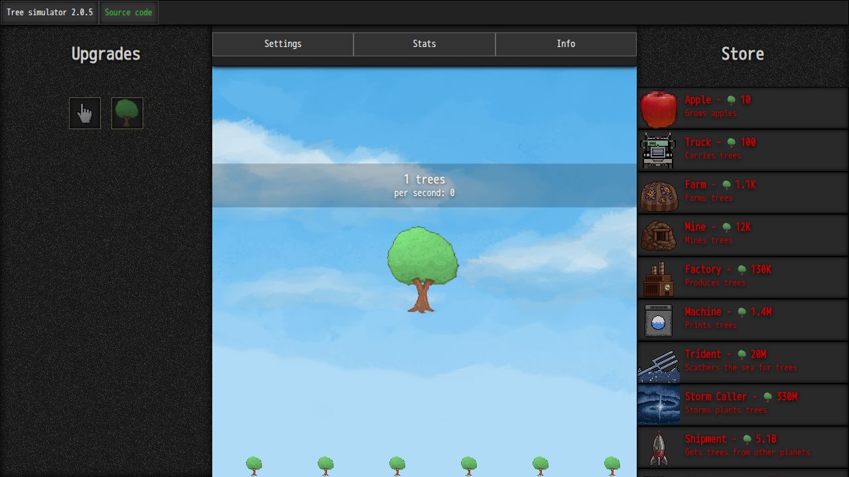
Task: Select 'Machine - 1.4M' store label
Action: coord(728,312)
